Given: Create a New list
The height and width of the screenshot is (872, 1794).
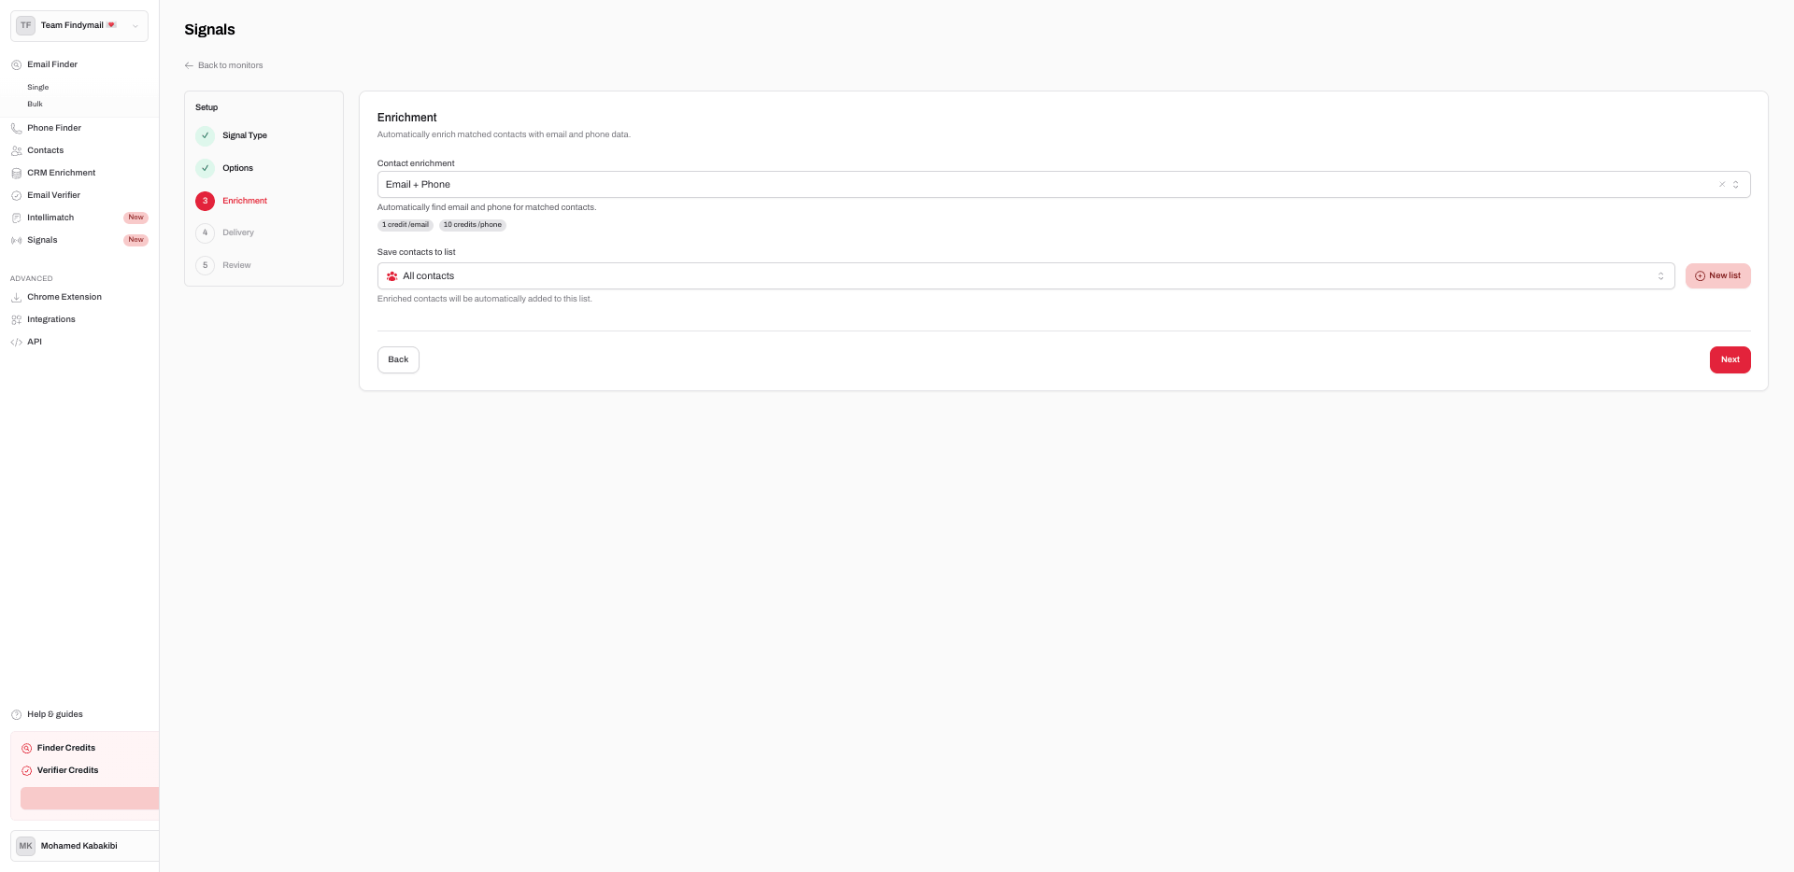Looking at the screenshot, I should tap(1718, 276).
